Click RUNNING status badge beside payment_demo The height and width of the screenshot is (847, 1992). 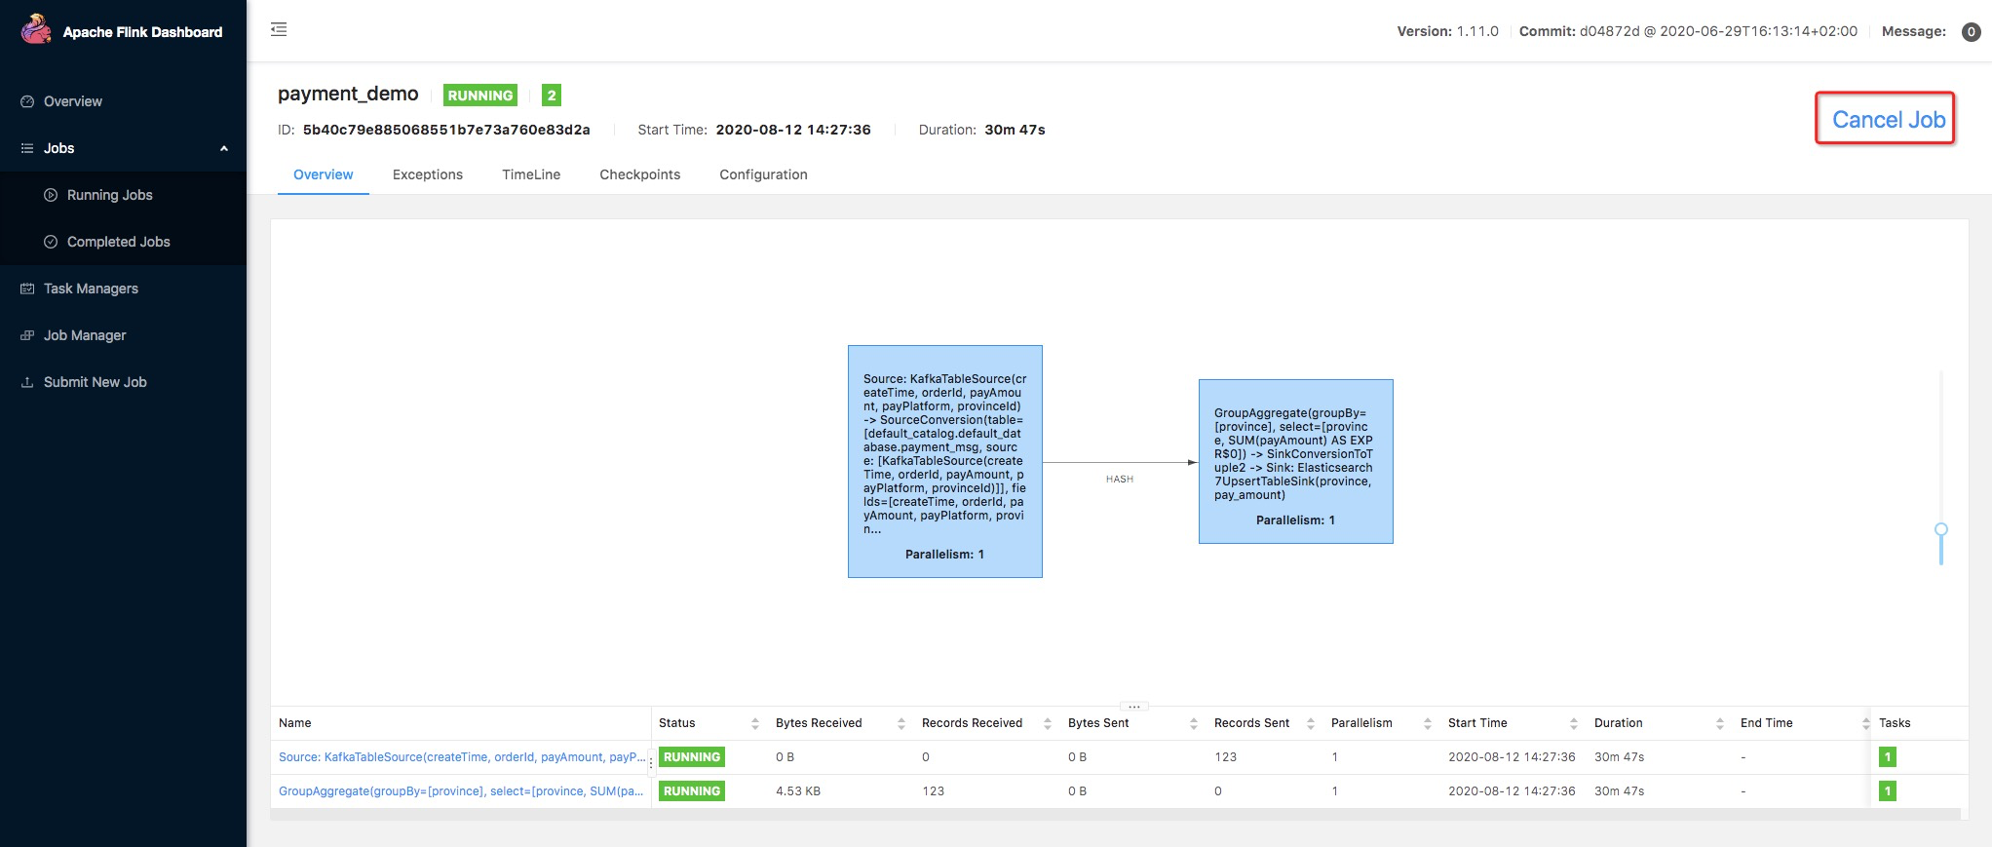(x=480, y=96)
